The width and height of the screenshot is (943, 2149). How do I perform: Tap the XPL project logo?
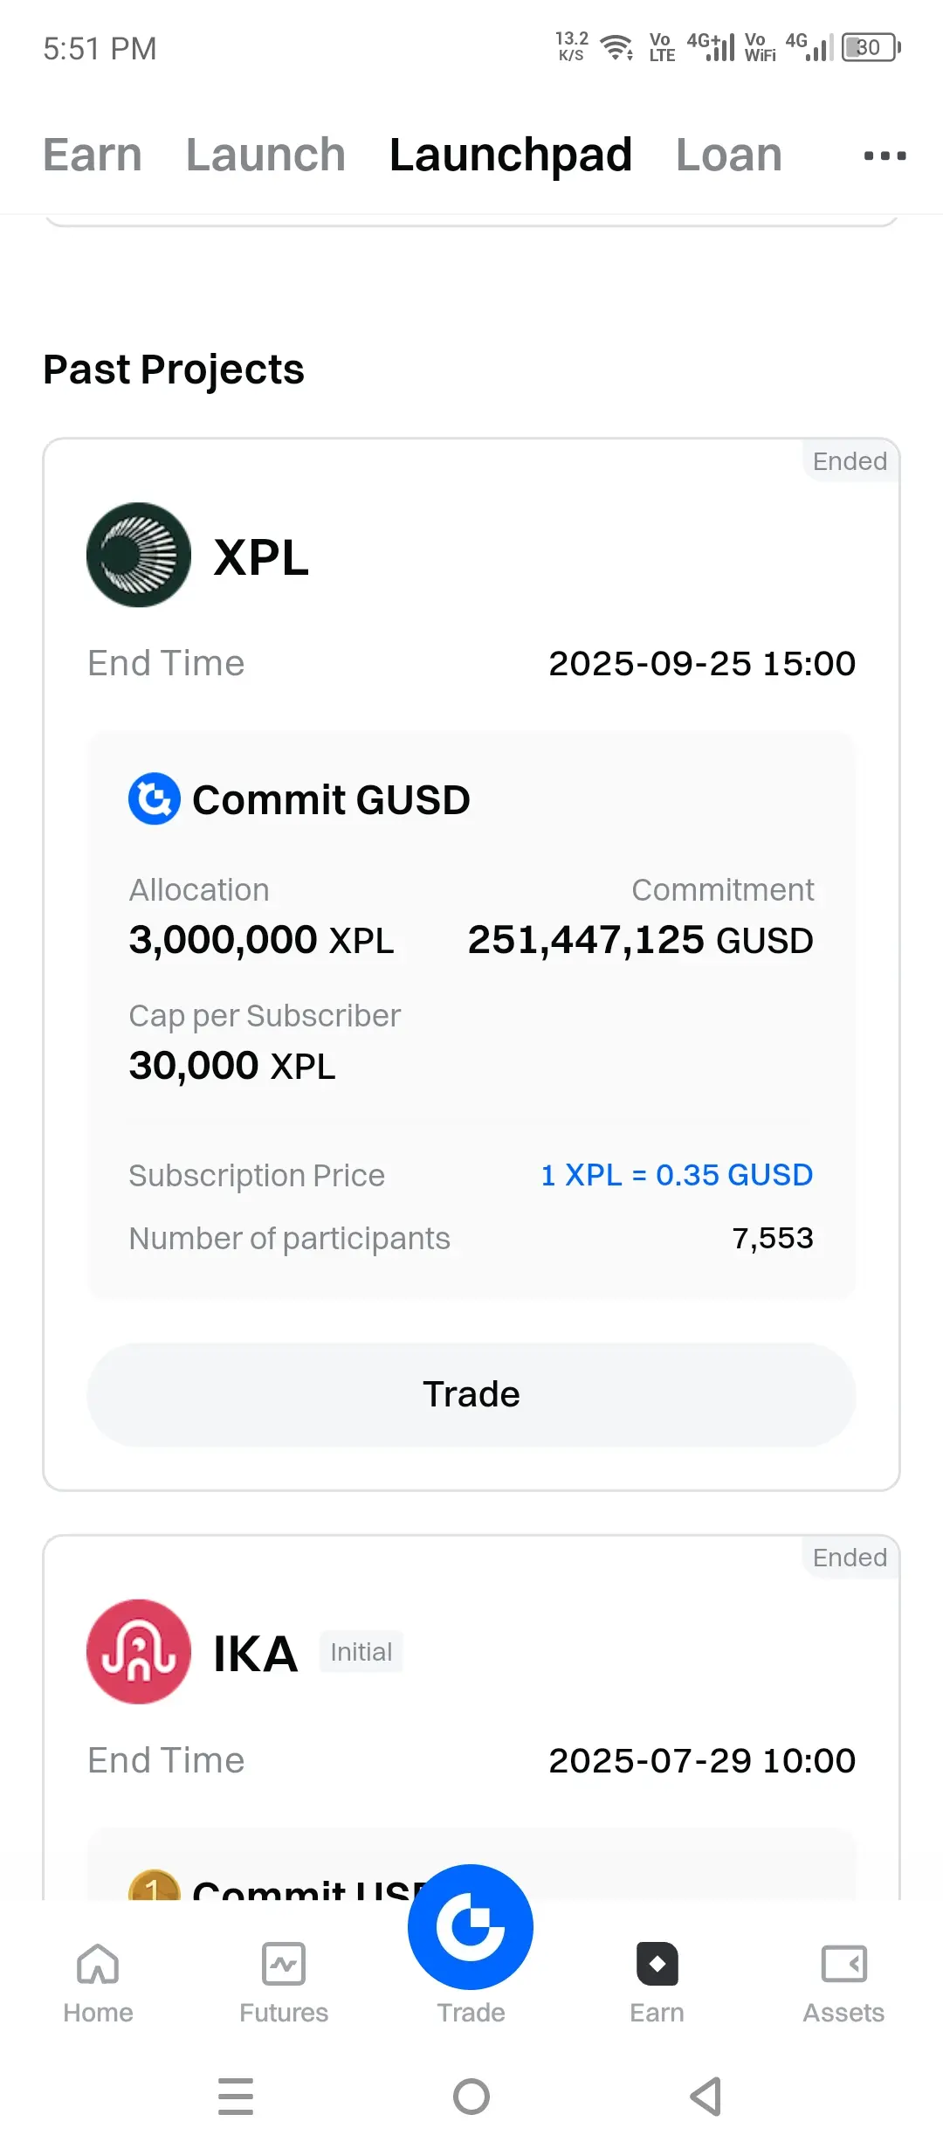point(139,555)
